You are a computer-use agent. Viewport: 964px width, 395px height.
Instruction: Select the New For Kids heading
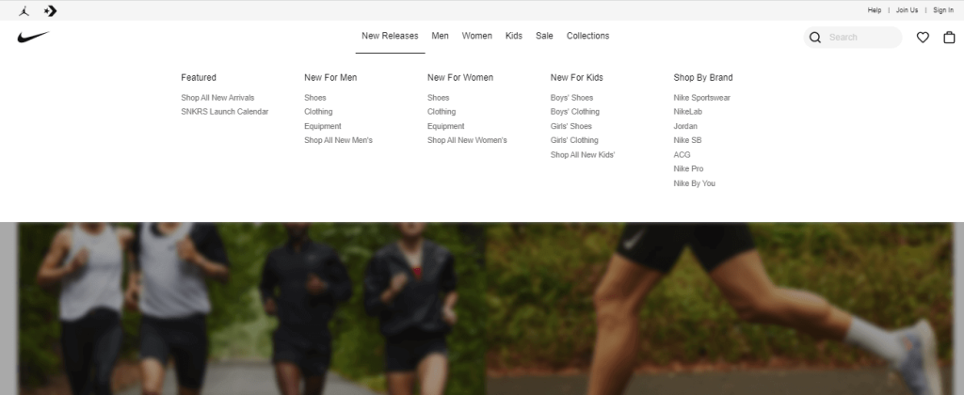coord(577,77)
